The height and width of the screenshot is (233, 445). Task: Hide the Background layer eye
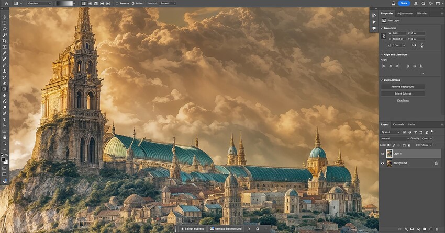click(382, 164)
